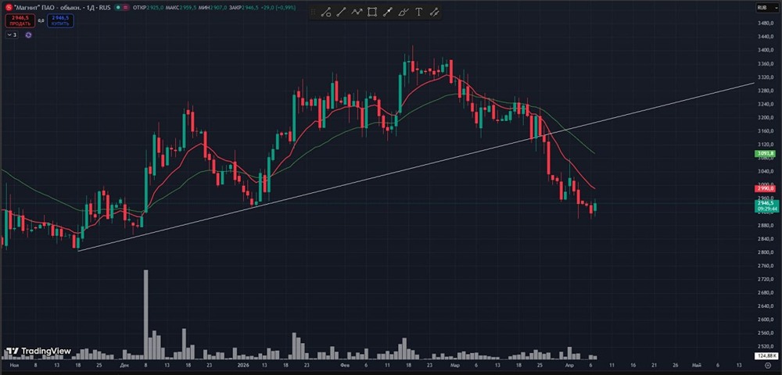
Task: Select the Text annotation tool
Action: pyautogui.click(x=419, y=12)
